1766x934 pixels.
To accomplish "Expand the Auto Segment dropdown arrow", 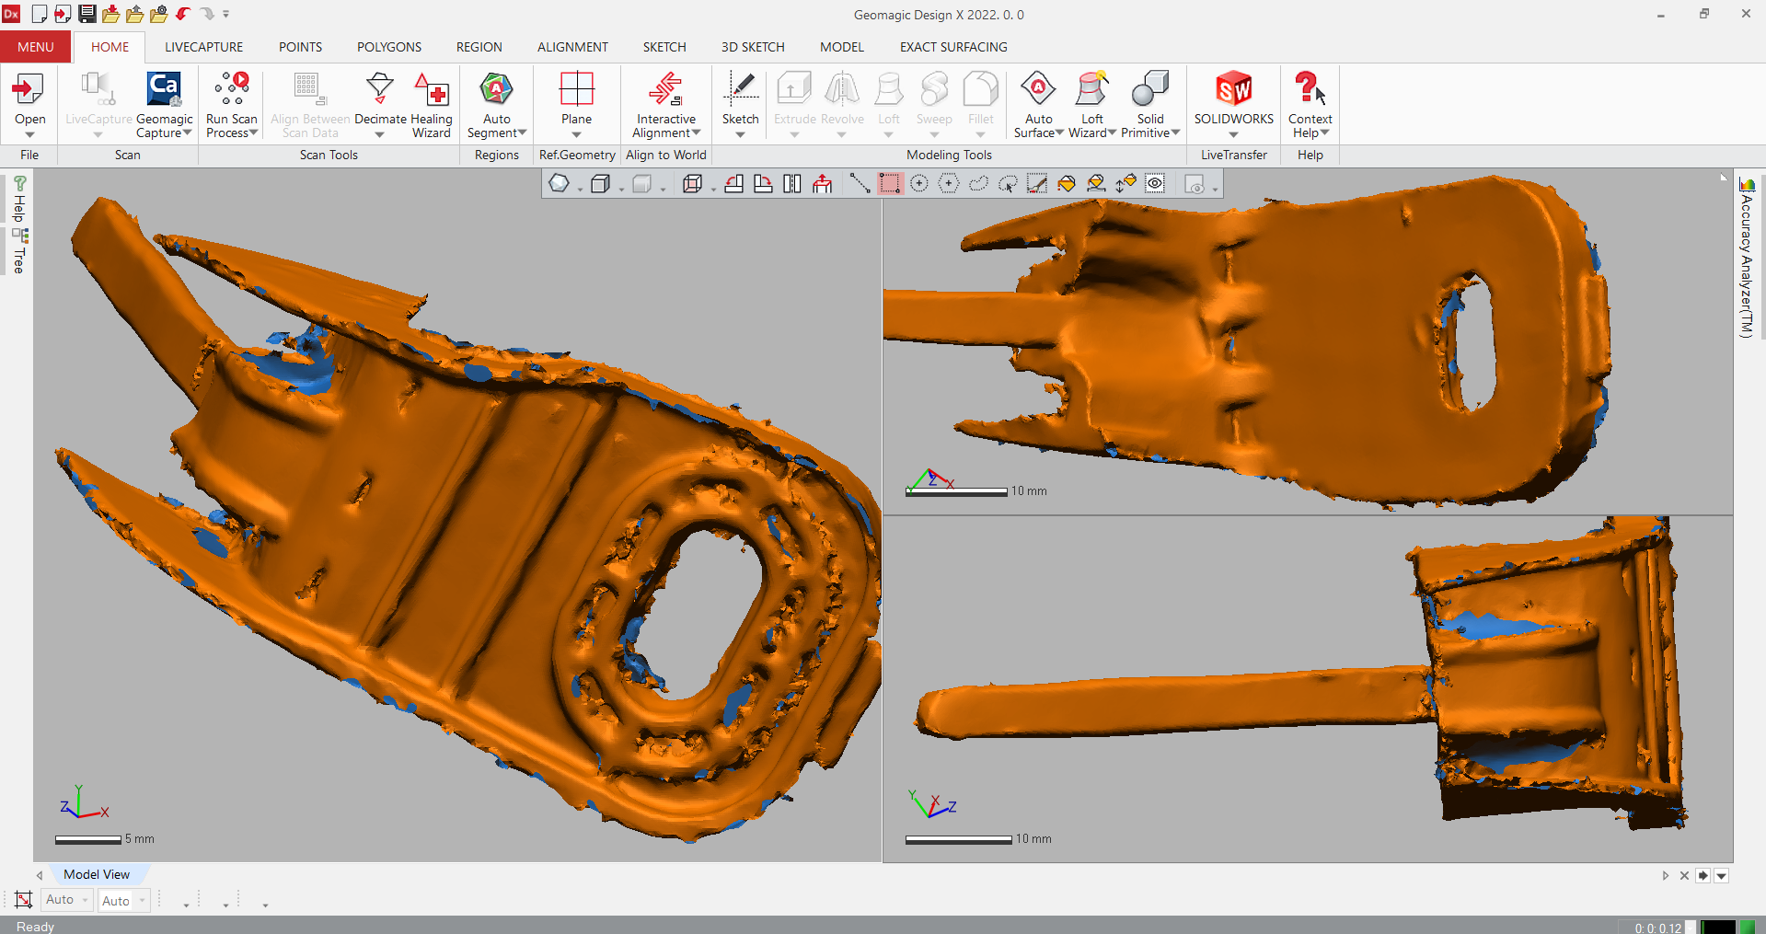I will 523,133.
